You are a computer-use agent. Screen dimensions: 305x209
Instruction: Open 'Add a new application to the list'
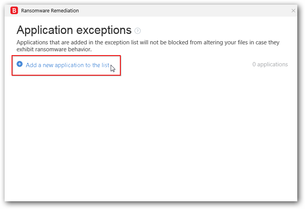pyautogui.click(x=67, y=65)
